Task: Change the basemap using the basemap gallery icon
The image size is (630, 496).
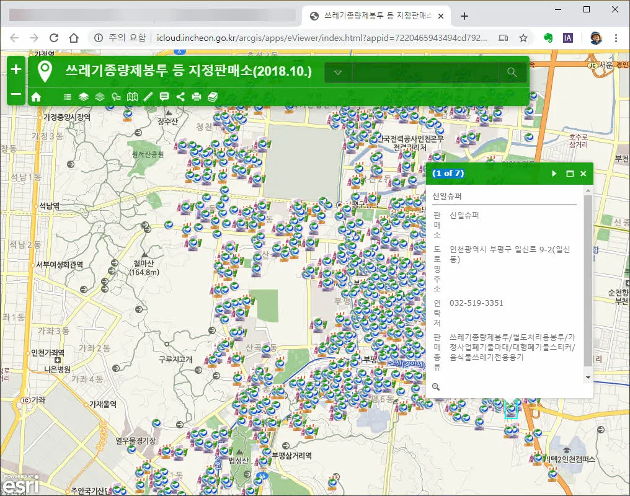Action: pos(100,96)
